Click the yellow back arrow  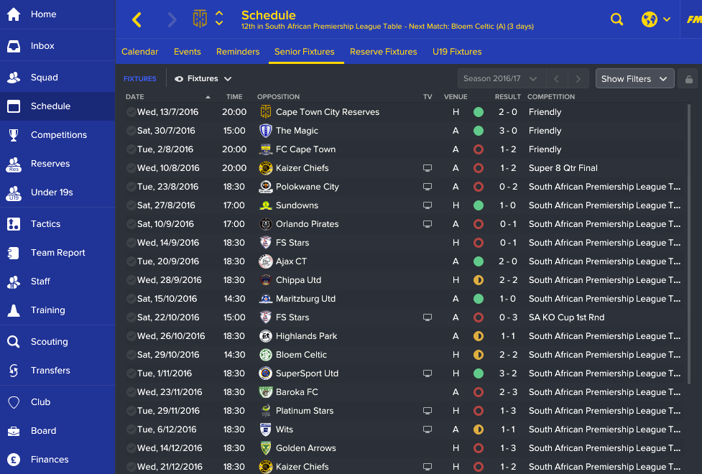pos(137,19)
